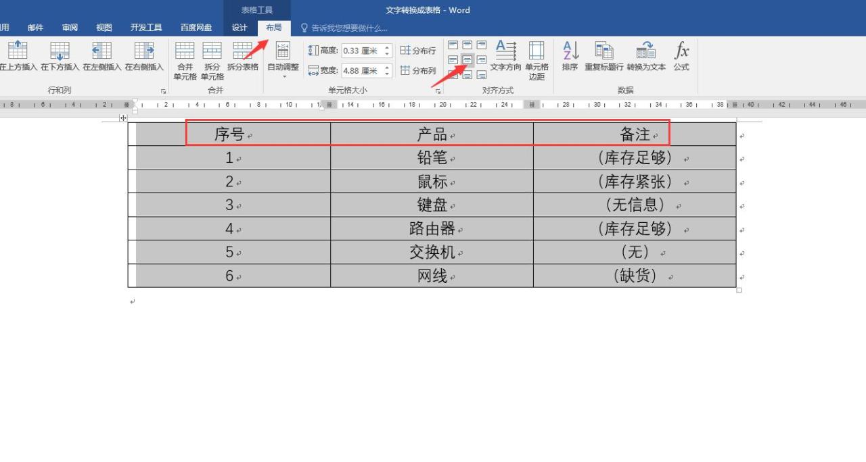Align top right in cell
Image resolution: width=866 pixels, height=462 pixels.
pos(481,45)
